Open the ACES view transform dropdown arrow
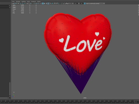 (x=104, y=3)
